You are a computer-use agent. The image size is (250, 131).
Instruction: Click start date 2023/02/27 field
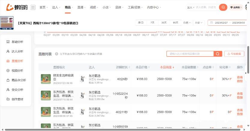[221, 23]
